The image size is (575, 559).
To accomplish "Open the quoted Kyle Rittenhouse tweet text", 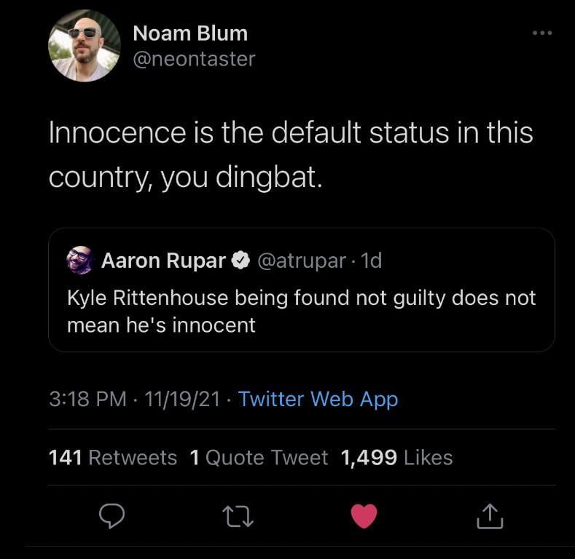I will [x=301, y=311].
